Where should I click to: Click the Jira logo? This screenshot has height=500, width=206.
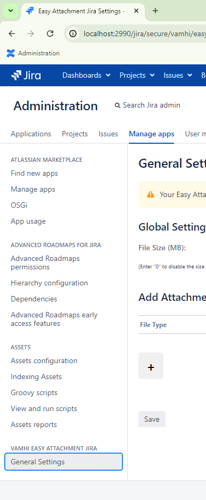click(x=26, y=75)
